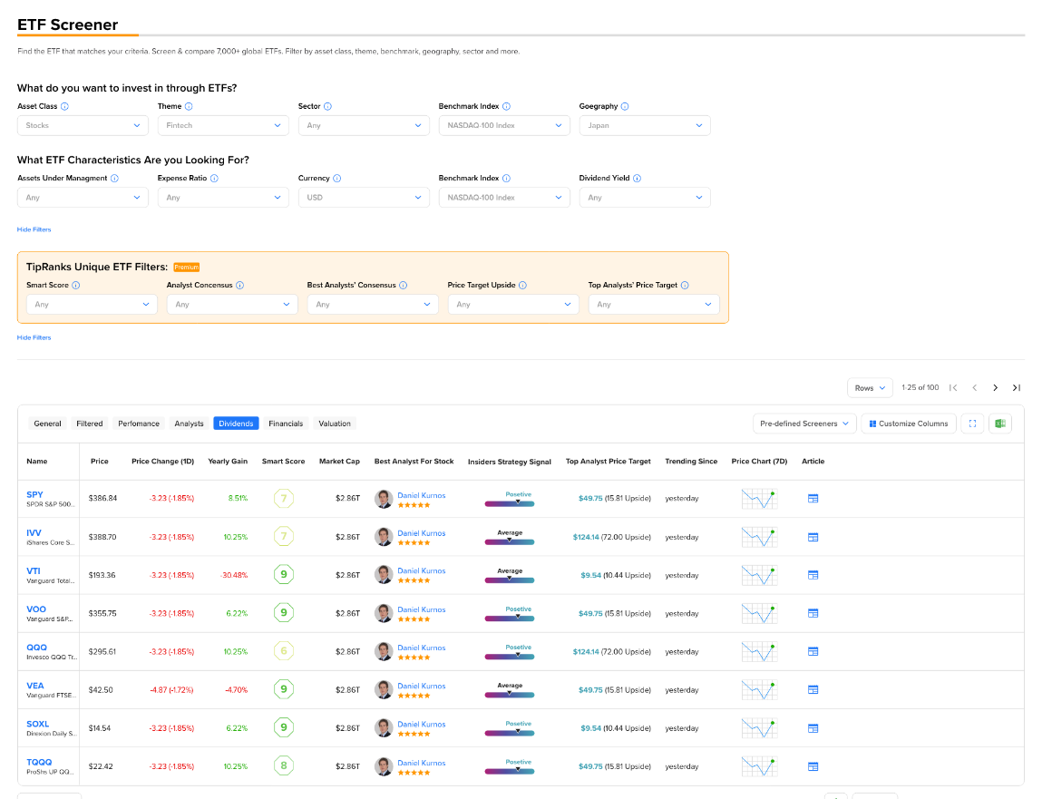The height and width of the screenshot is (799, 1042).
Task: Click the Best Analysts' Consensus info icon
Action: [x=404, y=285]
